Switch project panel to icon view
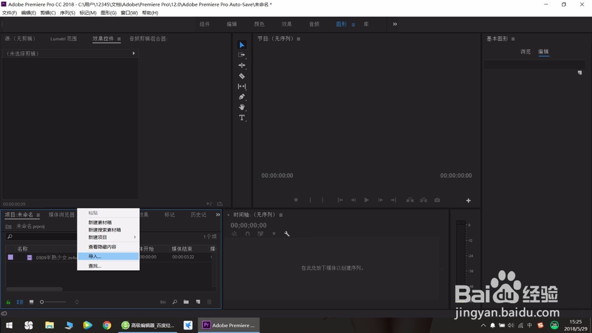This screenshot has width=592, height=333. pos(31,302)
